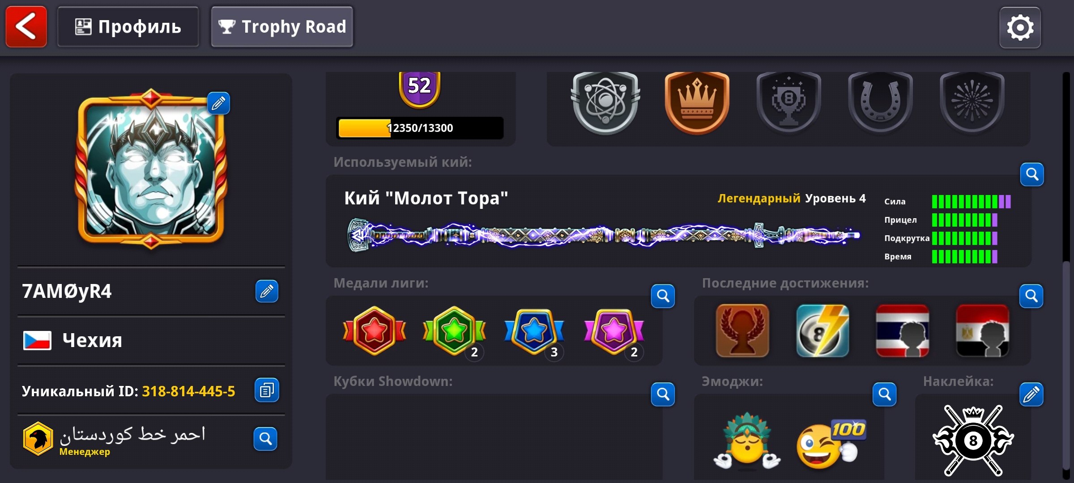Viewport: 1074px width, 483px height.
Task: Copy the unique ID with copy icon
Action: 267,390
